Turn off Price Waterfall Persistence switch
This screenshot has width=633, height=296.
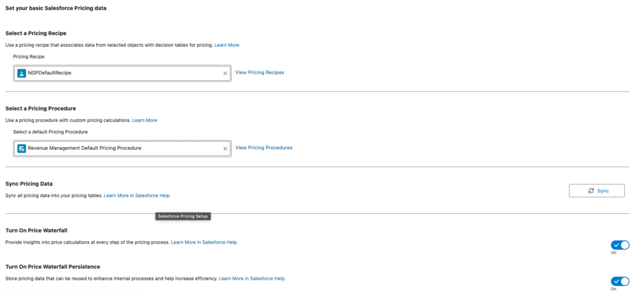[620, 281]
